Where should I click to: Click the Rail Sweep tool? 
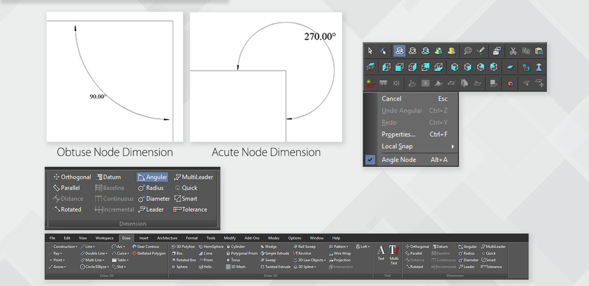coord(305,247)
